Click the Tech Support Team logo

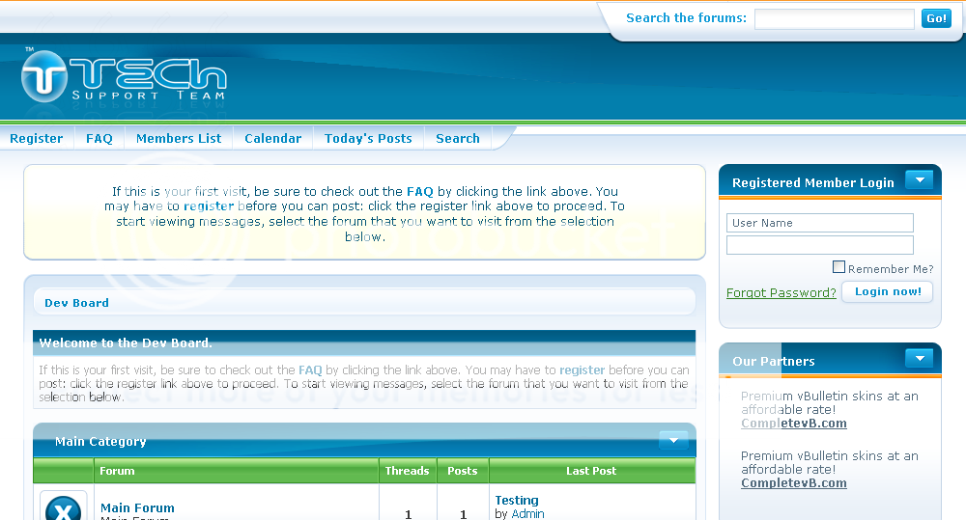click(124, 77)
